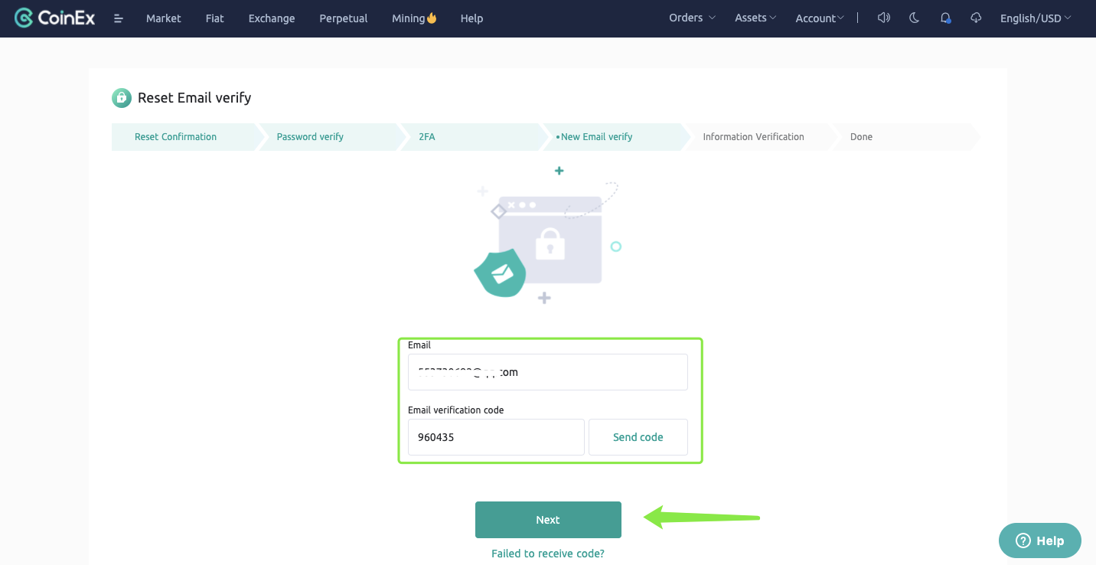The width and height of the screenshot is (1096, 565).
Task: Open the Mining menu item
Action: [x=413, y=18]
